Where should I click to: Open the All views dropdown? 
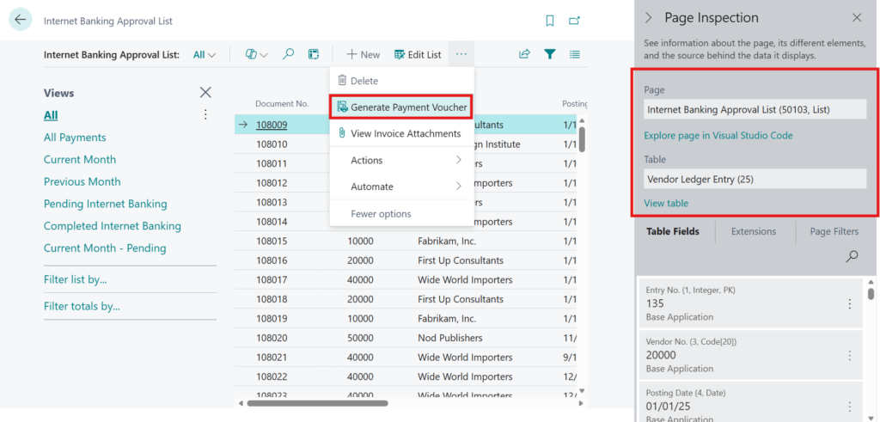click(205, 55)
